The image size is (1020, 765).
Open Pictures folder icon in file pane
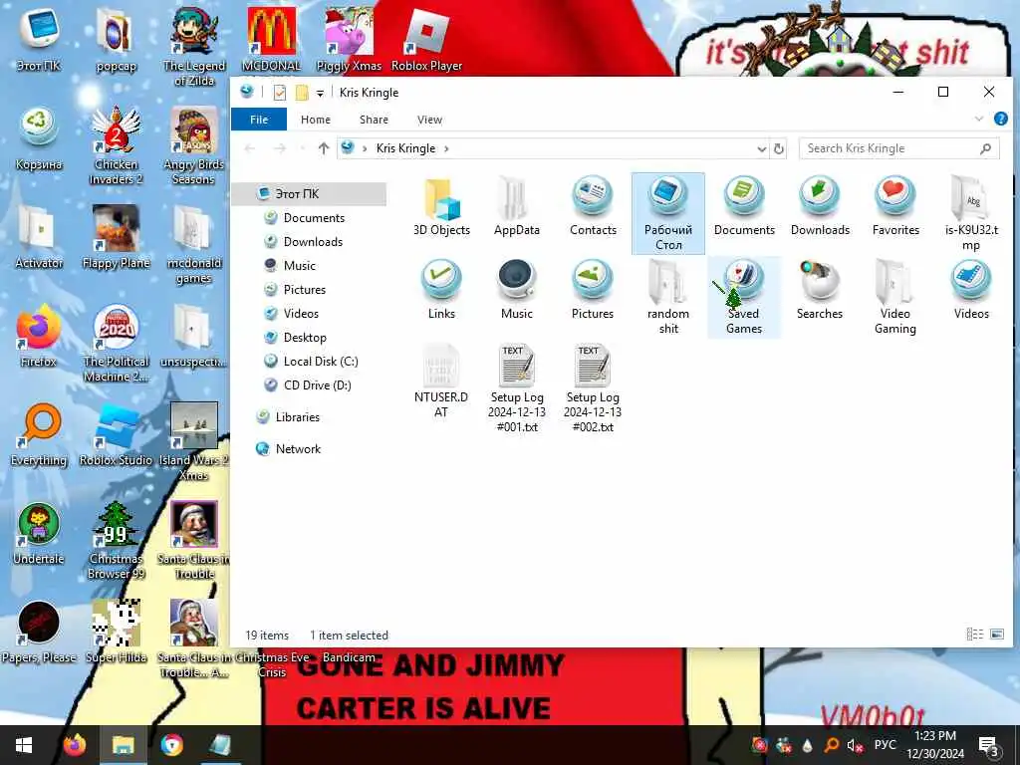(x=593, y=290)
